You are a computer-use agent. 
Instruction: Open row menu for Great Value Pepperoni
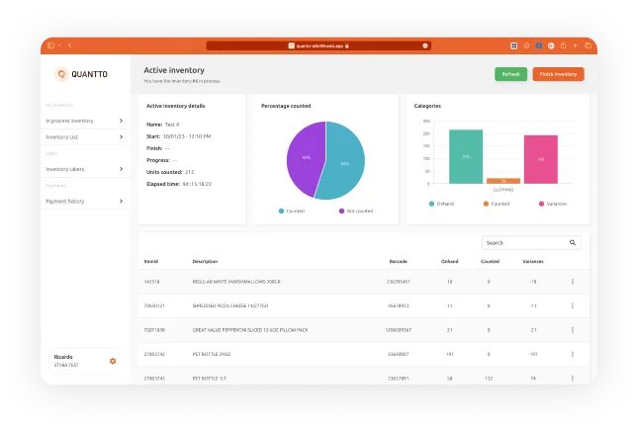point(573,330)
